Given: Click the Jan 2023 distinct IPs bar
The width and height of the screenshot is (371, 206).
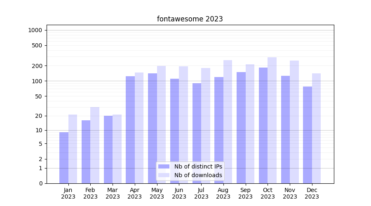Looking at the screenshot, I should pyautogui.click(x=64, y=158).
